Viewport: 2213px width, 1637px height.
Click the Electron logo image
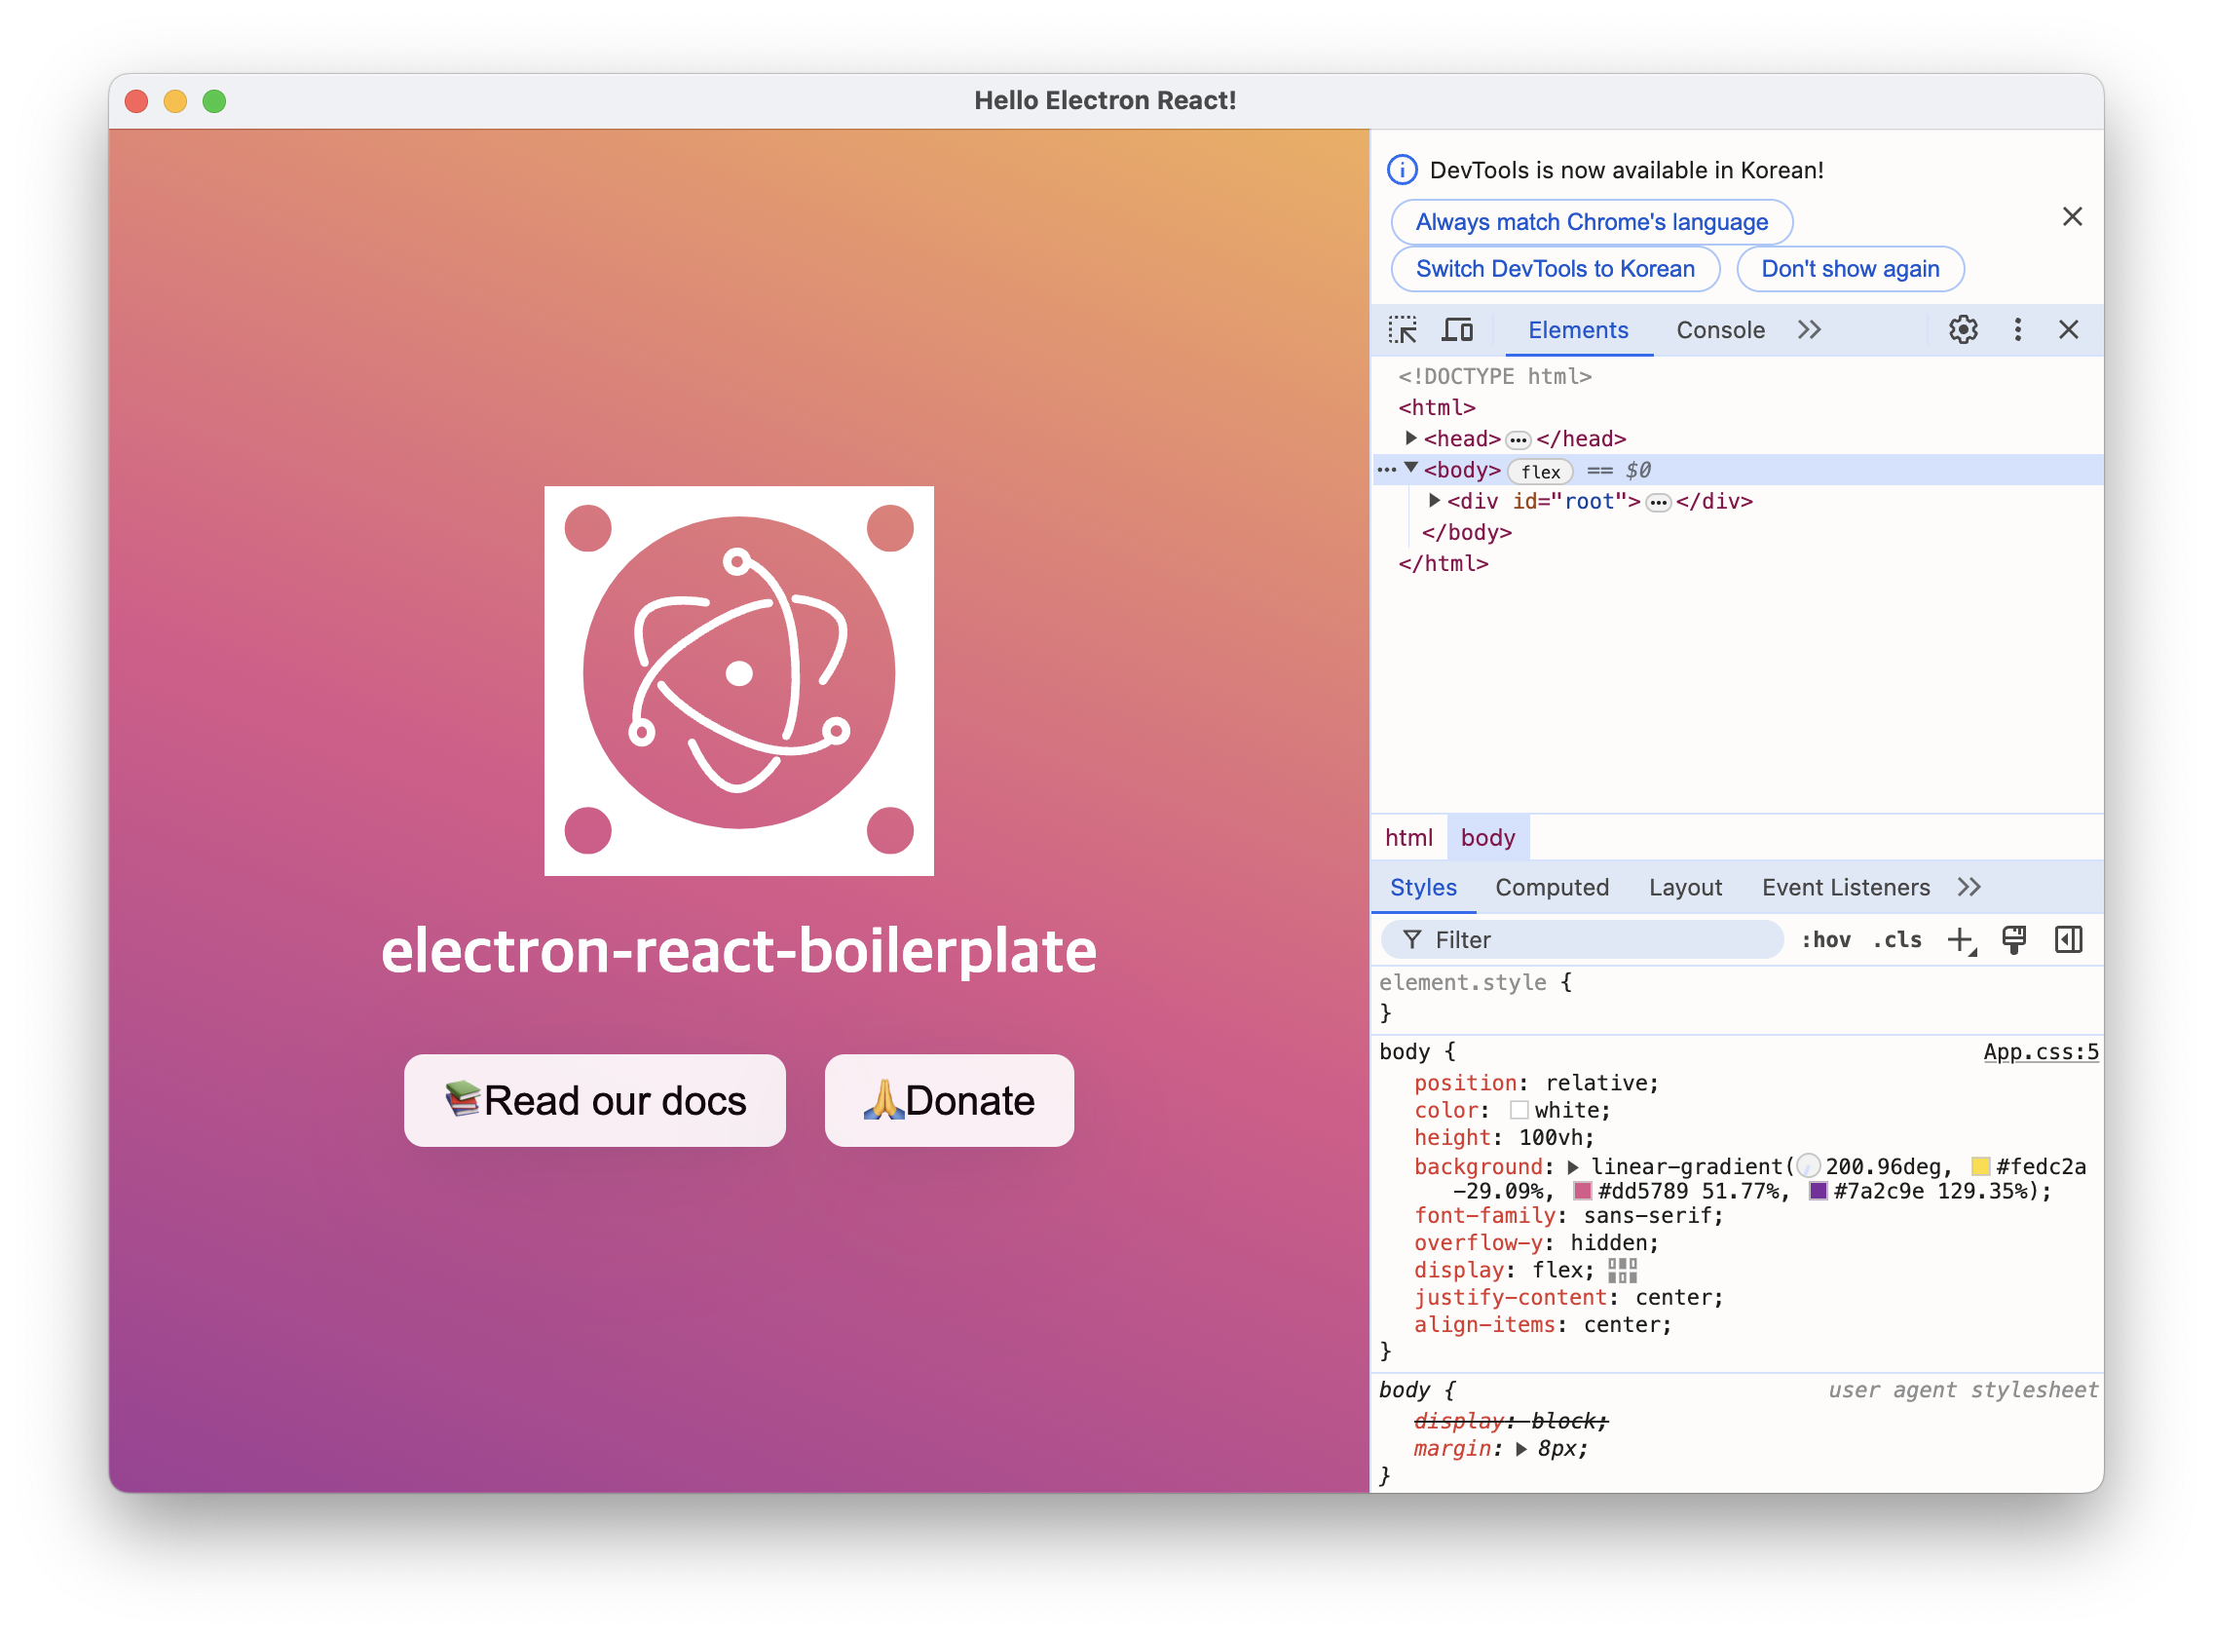[x=739, y=681]
